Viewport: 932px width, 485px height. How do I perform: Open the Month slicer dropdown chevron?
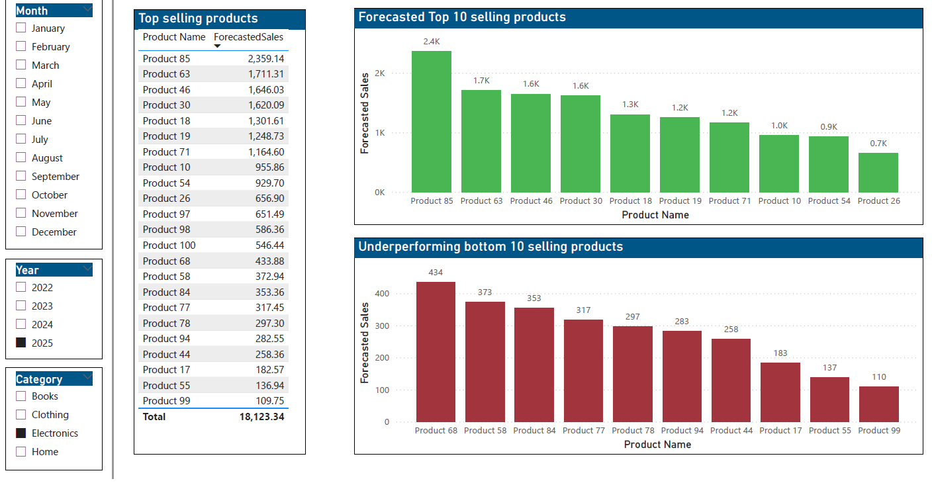(x=88, y=10)
